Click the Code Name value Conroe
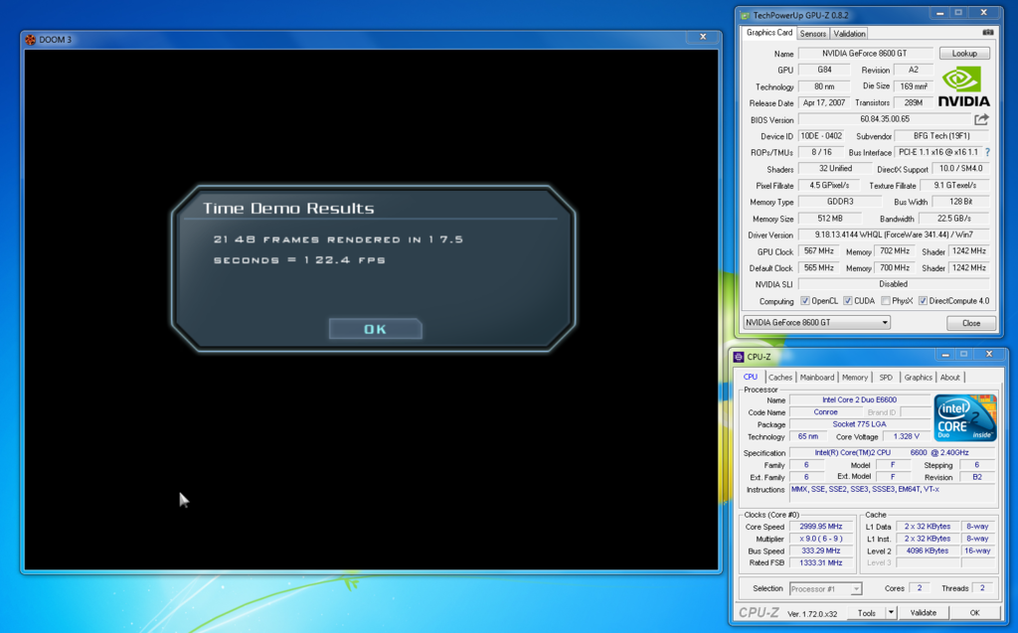This screenshot has width=1018, height=633. [826, 412]
